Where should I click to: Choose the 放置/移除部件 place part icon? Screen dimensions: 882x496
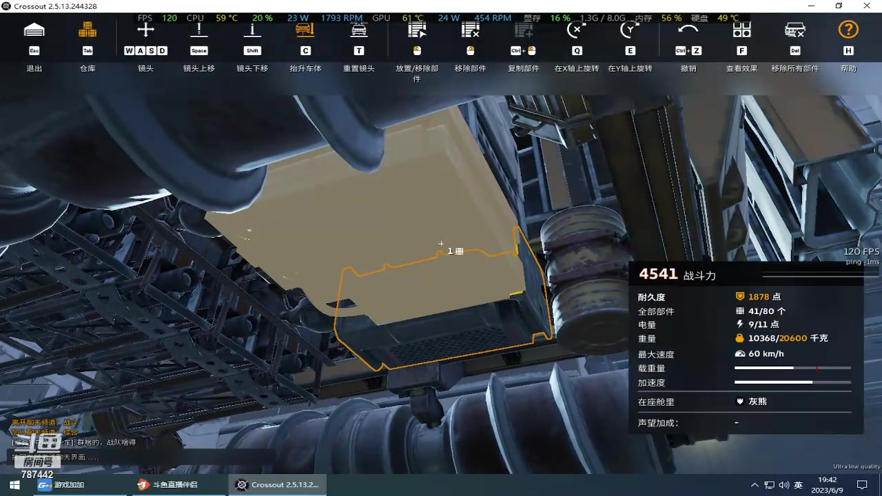point(417,30)
